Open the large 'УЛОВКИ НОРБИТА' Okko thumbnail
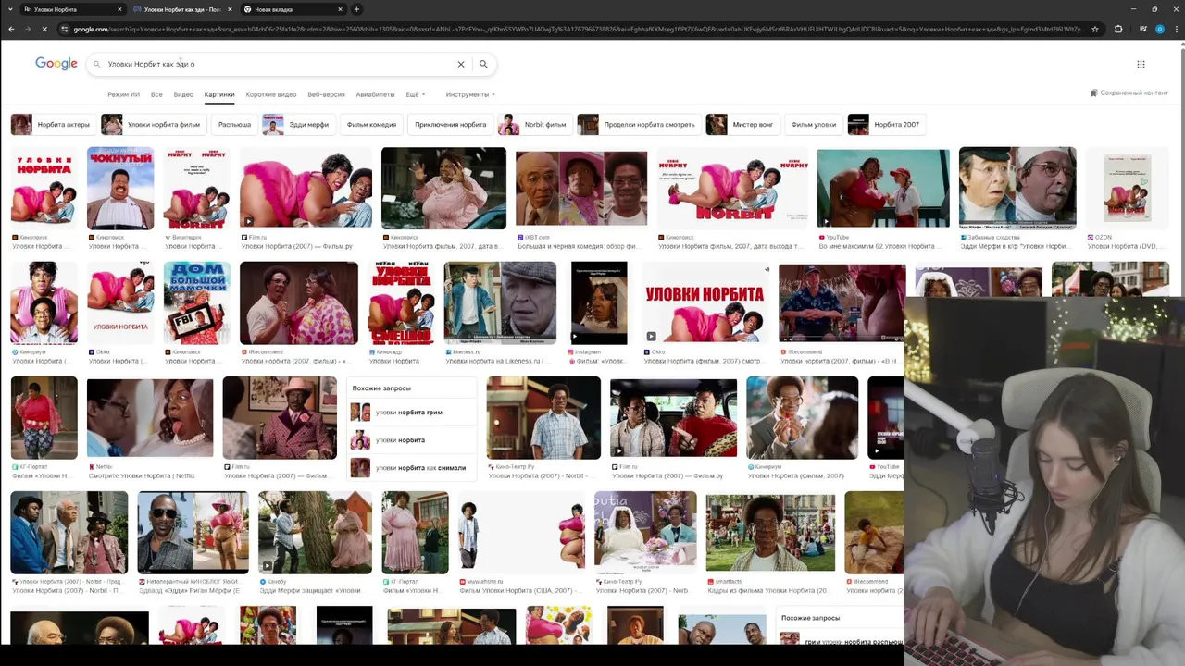Screen dimensions: 1185x666 pyautogui.click(x=706, y=303)
